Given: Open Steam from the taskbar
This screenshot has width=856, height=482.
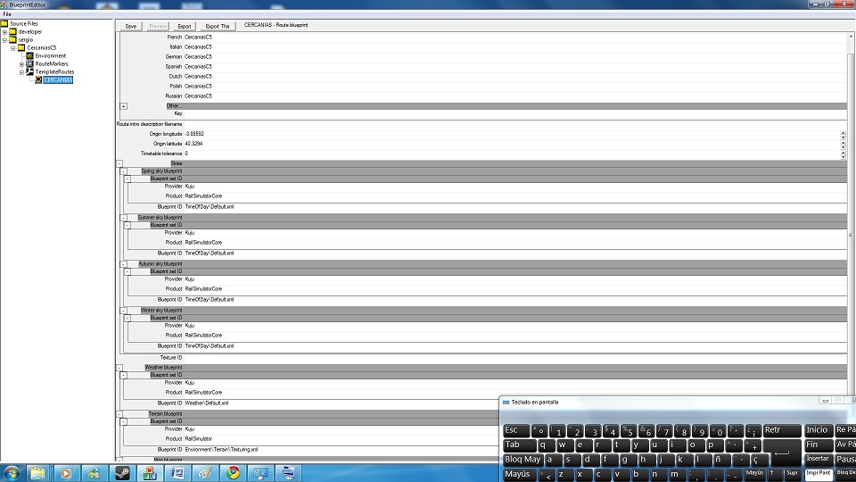Looking at the screenshot, I should click(x=122, y=472).
